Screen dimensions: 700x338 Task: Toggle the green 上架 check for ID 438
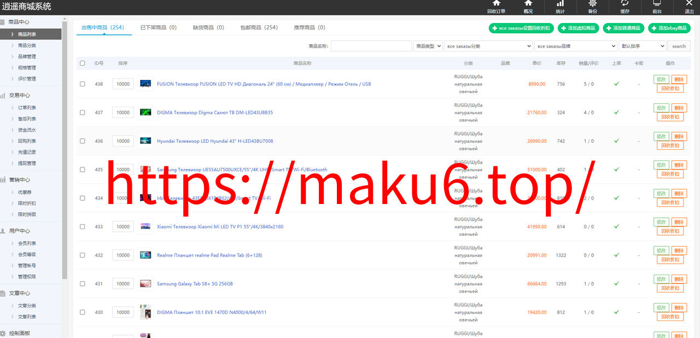click(616, 84)
